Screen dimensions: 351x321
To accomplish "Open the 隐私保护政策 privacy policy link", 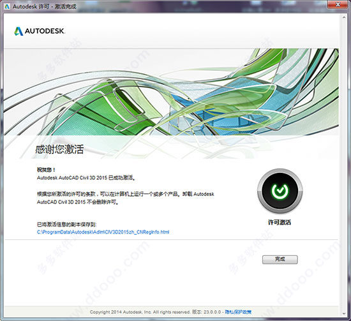I will [238, 312].
